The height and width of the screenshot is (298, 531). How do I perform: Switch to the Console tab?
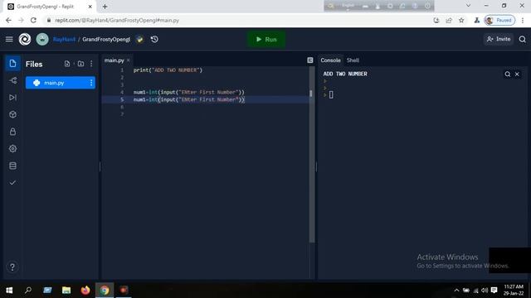tap(330, 60)
